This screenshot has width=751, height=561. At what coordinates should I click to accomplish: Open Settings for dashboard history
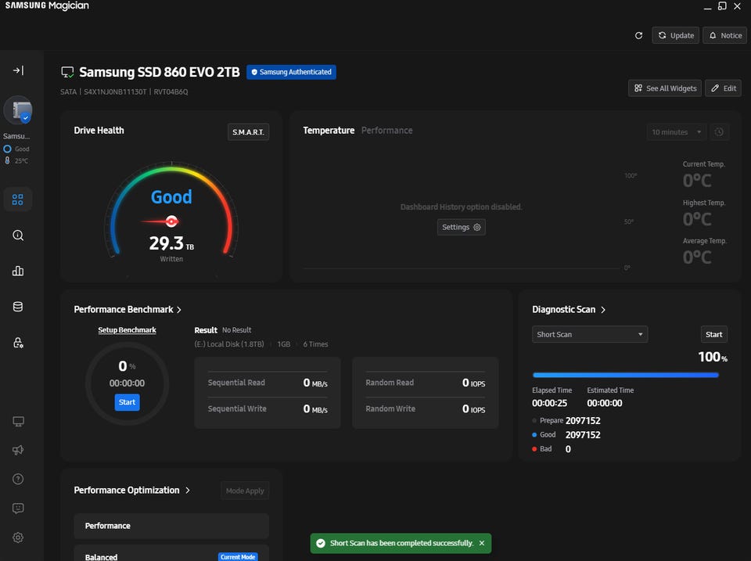pos(462,227)
